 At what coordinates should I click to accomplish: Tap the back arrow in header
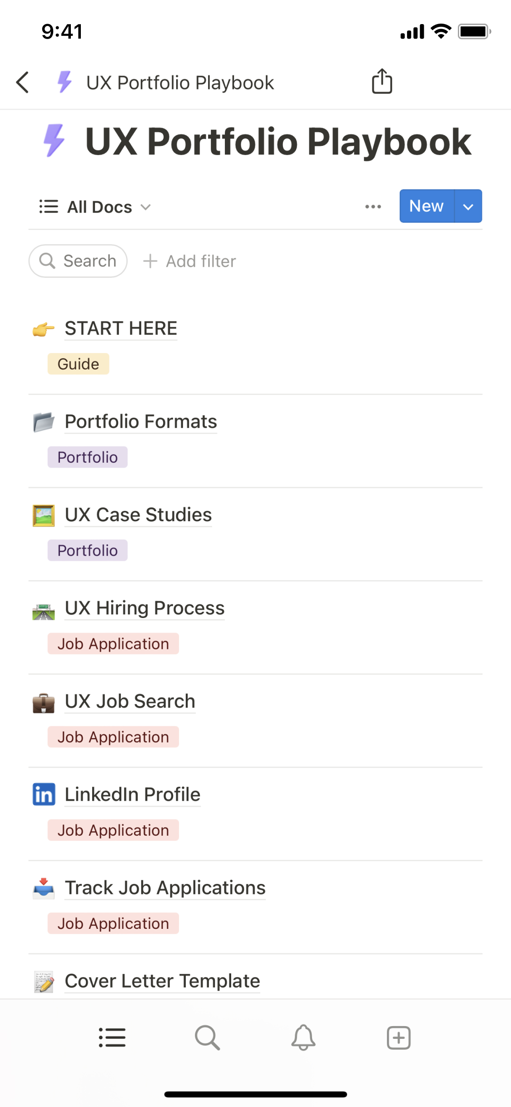coord(23,83)
